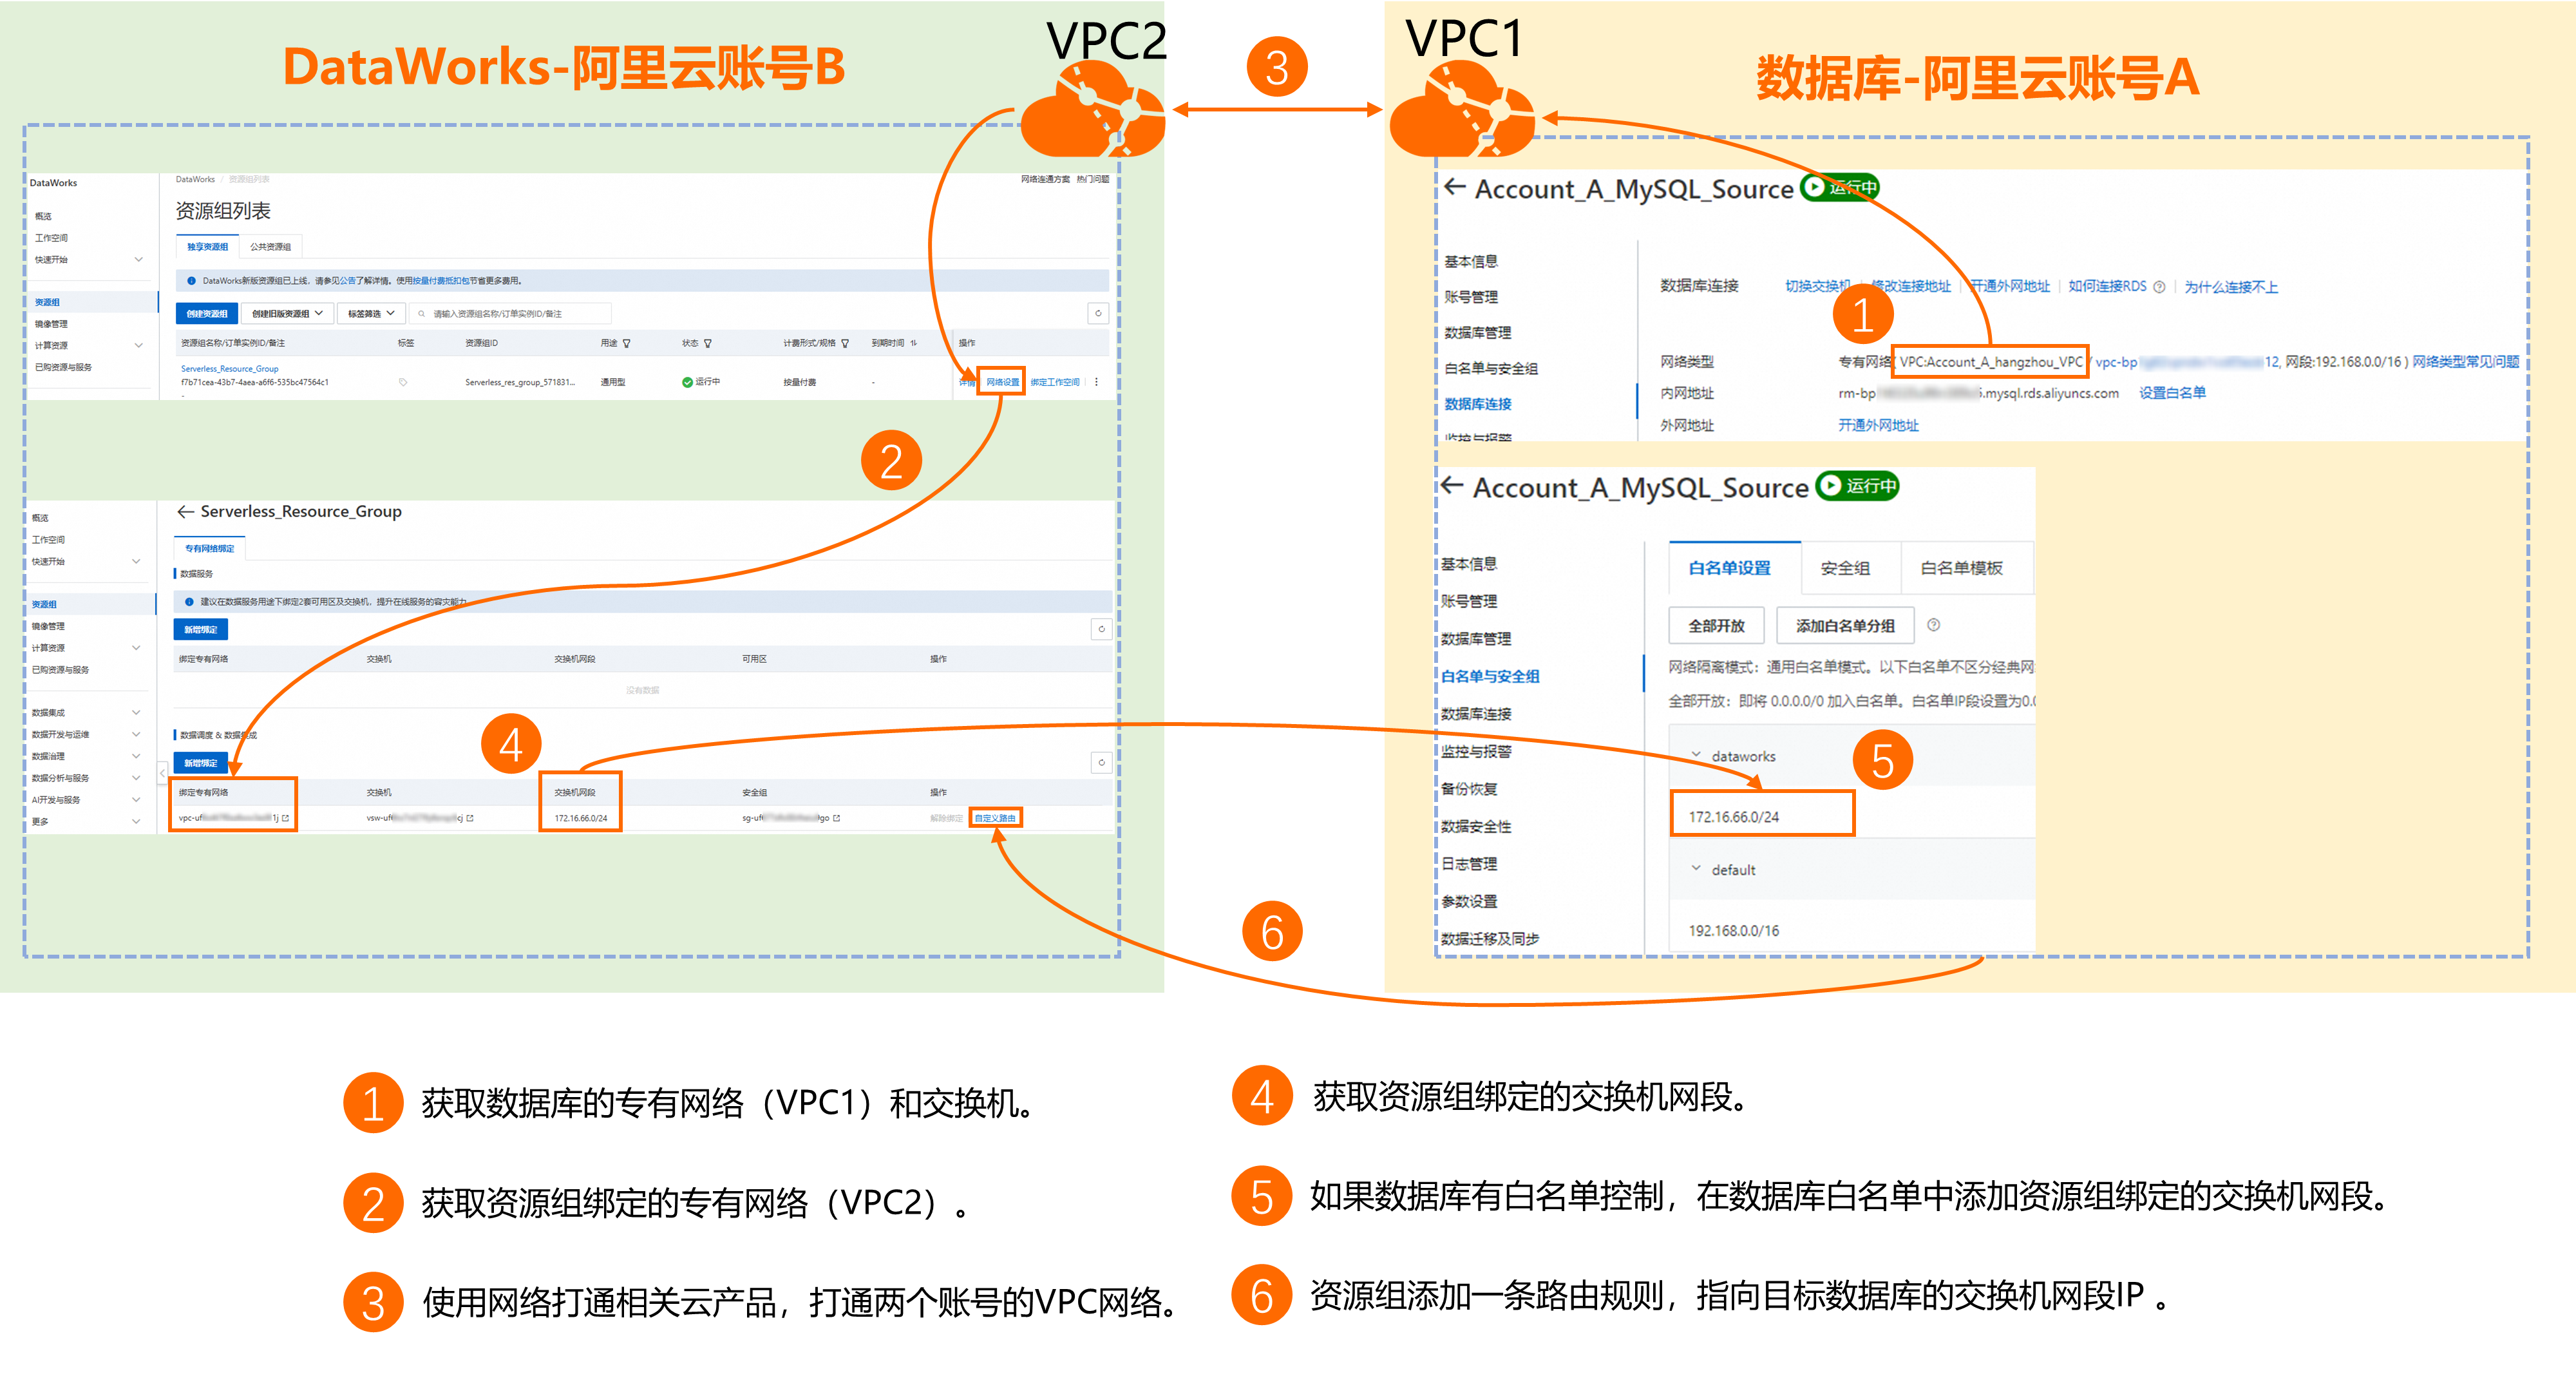The height and width of the screenshot is (1376, 2576).
Task: Click help icon next to 添加白名单分组
Action: (x=1933, y=625)
